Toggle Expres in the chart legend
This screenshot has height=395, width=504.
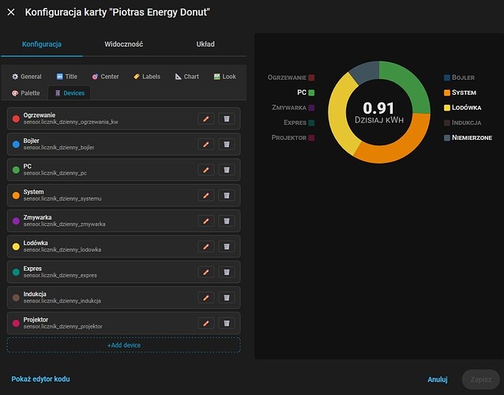(x=299, y=122)
